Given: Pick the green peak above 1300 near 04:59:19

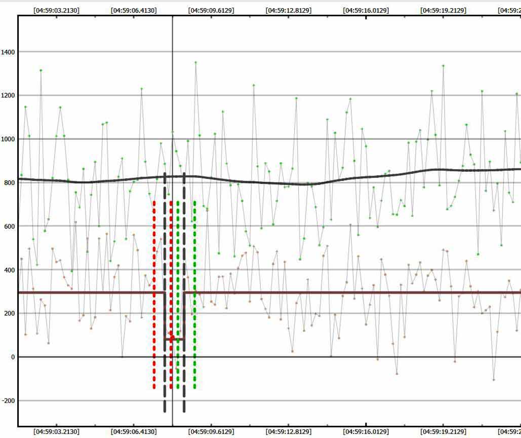Looking at the screenshot, I should click(x=443, y=65).
